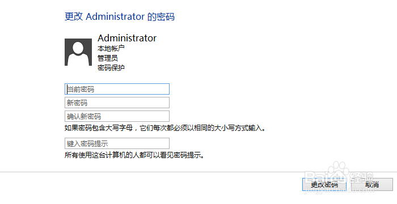
Task: Select the 新密码 new password box
Action: tap(117, 103)
